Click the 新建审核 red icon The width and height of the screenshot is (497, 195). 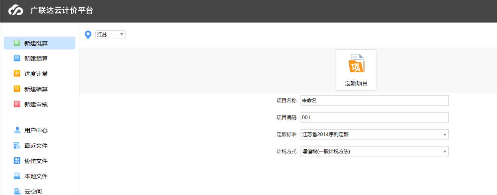tap(17, 104)
